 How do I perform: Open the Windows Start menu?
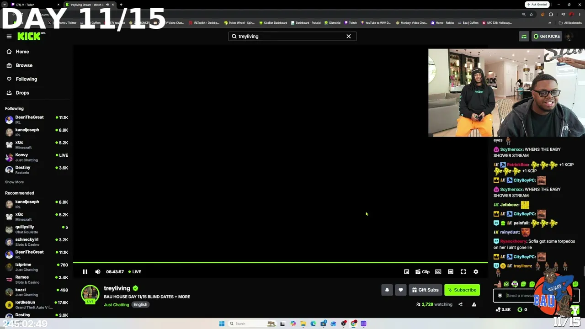click(222, 324)
